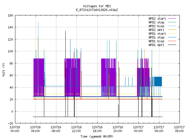
Task: Click the 'Time (yymmdd HH:MM)' x-axis label
Action: pos(97,136)
